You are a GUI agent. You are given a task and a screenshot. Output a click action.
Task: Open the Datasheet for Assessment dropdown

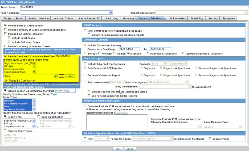point(189,87)
